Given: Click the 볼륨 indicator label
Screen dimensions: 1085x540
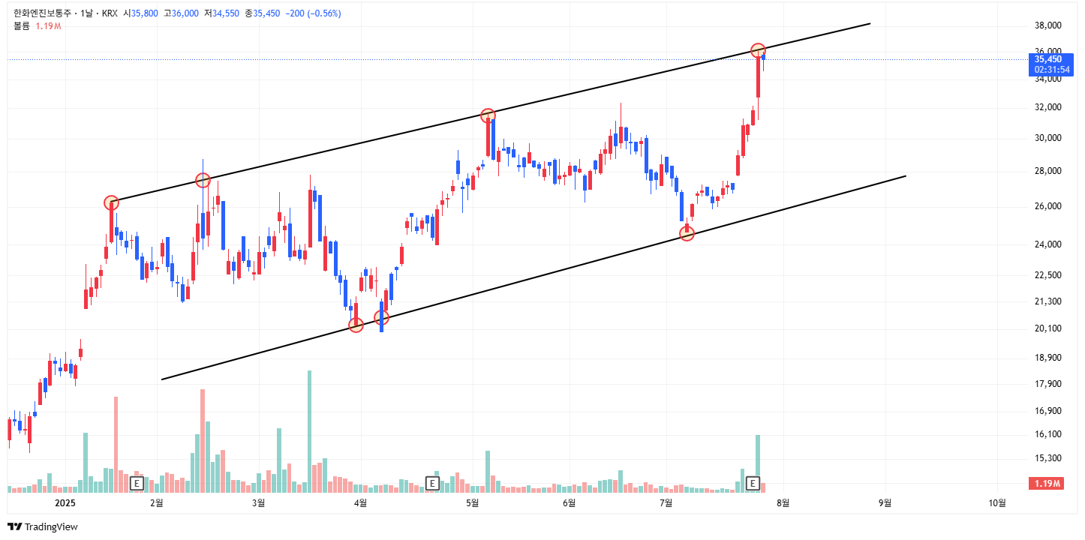Looking at the screenshot, I should pos(22,26).
